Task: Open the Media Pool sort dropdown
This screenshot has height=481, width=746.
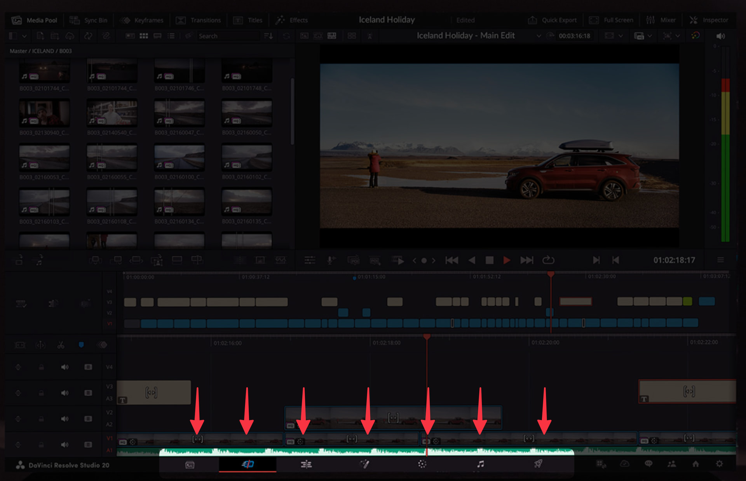Action: (x=268, y=36)
